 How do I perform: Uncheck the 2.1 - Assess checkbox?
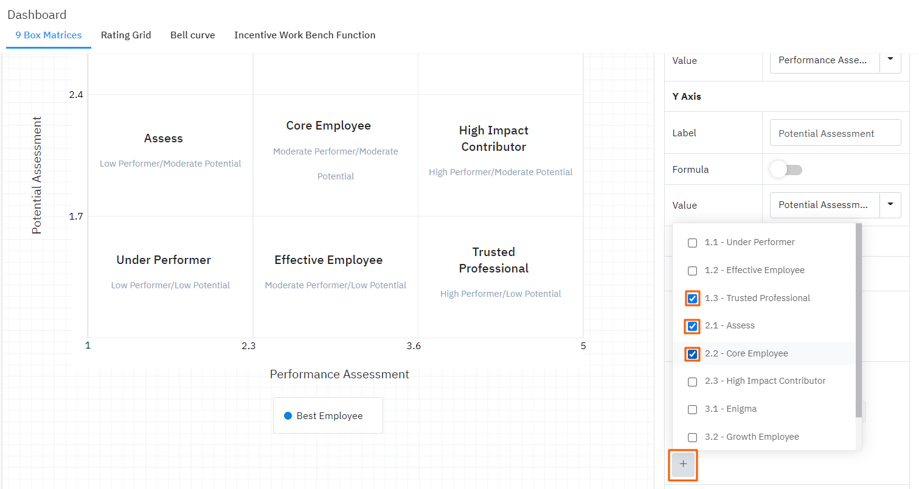(x=692, y=327)
